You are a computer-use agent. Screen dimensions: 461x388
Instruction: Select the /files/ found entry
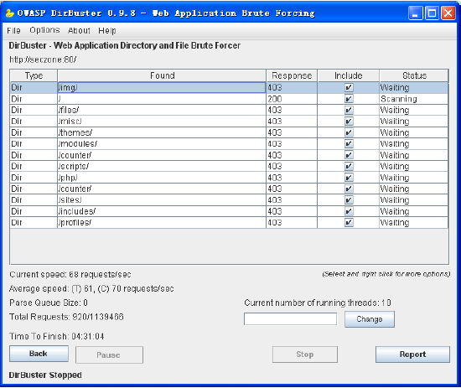[162, 111]
